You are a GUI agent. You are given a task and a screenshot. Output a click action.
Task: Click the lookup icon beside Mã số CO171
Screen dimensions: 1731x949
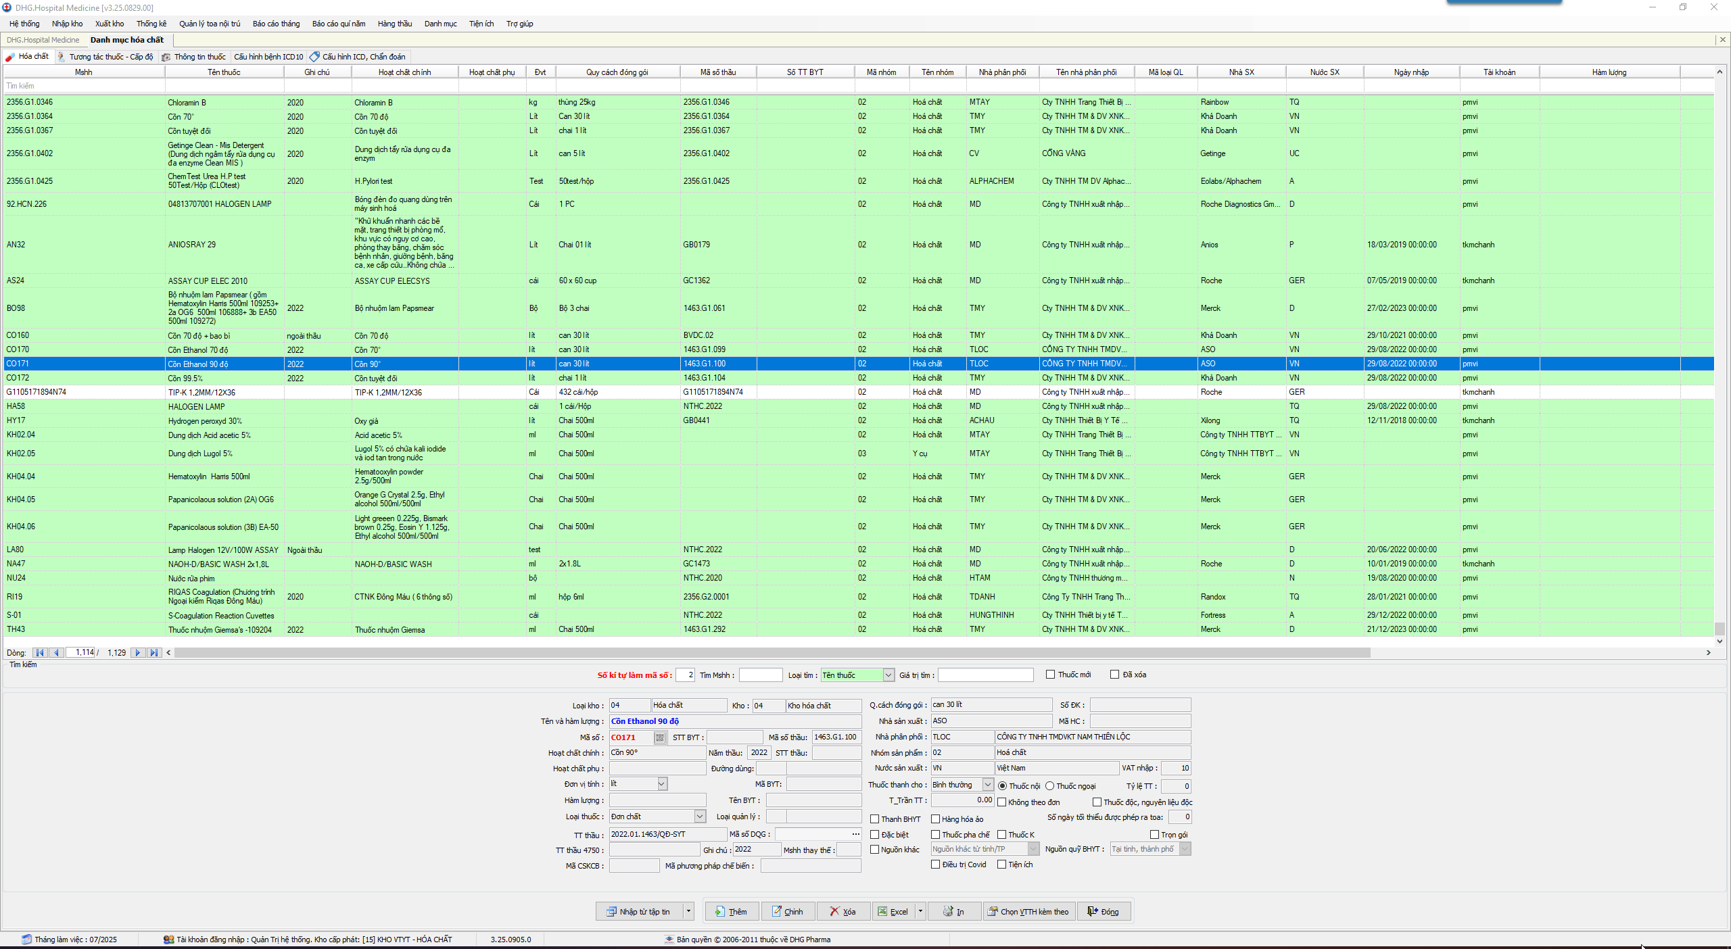659,737
